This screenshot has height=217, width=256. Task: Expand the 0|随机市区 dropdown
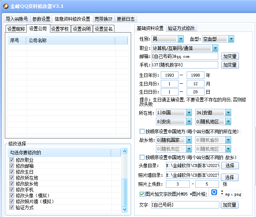point(189,149)
